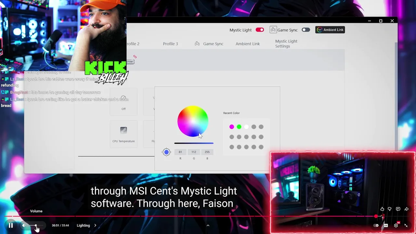
Task: Pick a hue on the color wheel
Action: click(x=193, y=122)
